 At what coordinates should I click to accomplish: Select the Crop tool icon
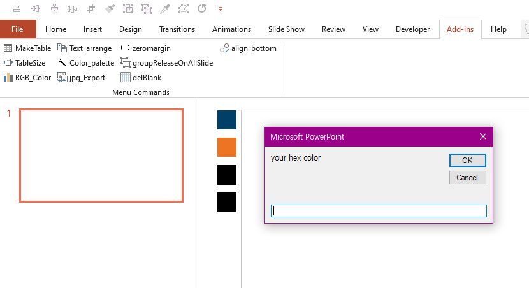tap(91, 9)
